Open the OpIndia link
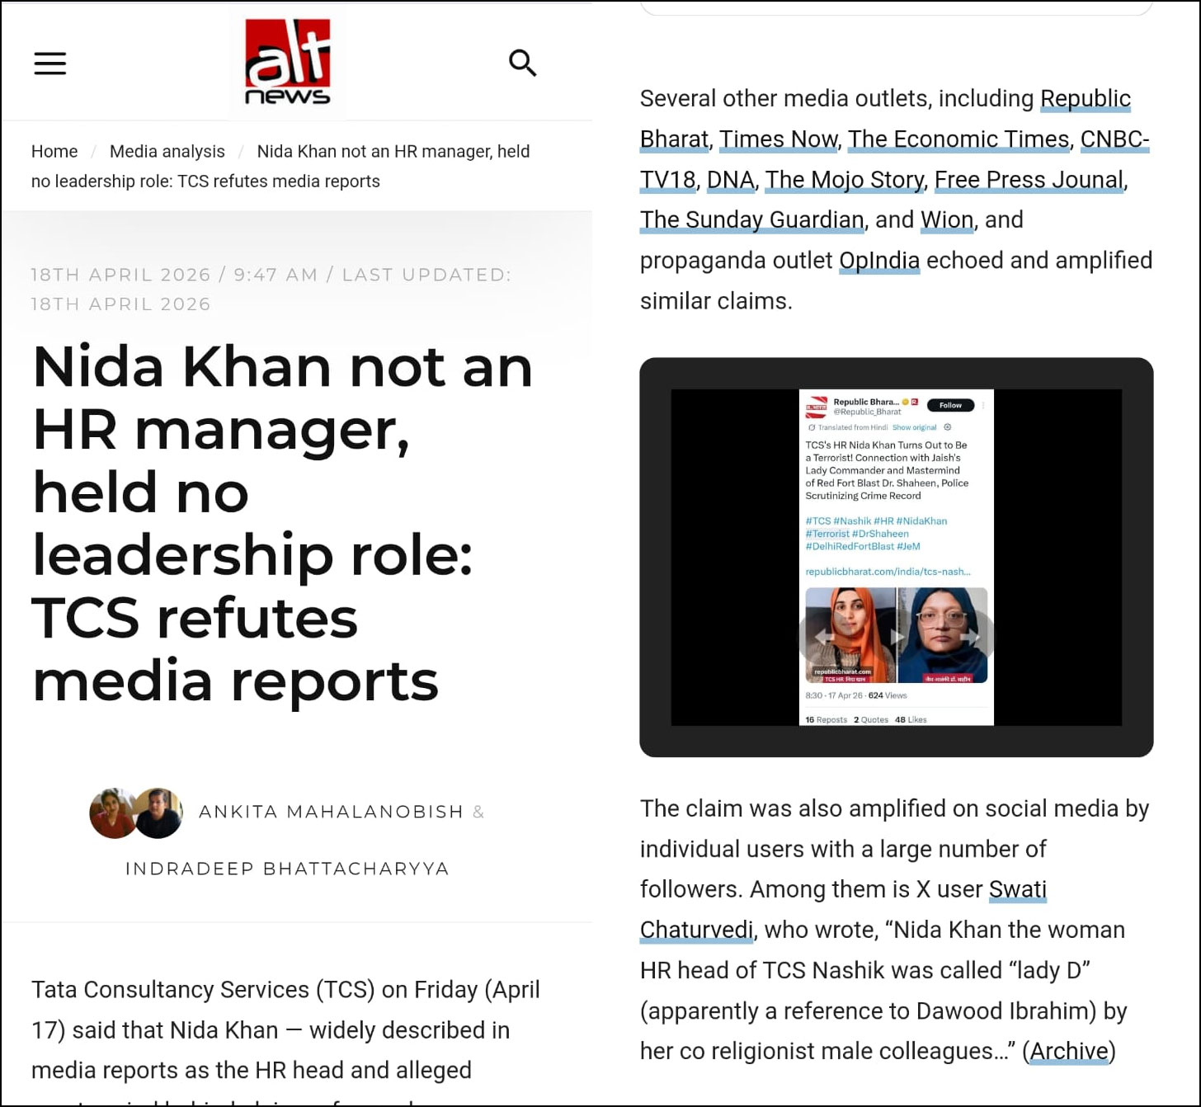Screen dimensions: 1201x1107 pyautogui.click(x=879, y=260)
